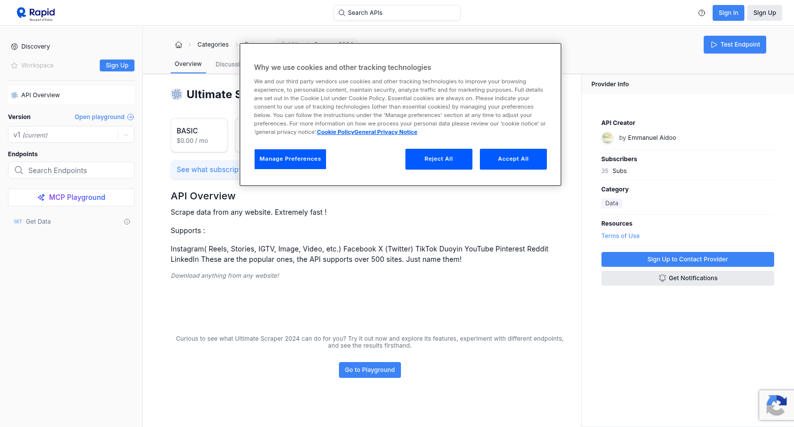Click the '35 Subs' subscriber count
The height and width of the screenshot is (427, 794).
pyautogui.click(x=614, y=171)
